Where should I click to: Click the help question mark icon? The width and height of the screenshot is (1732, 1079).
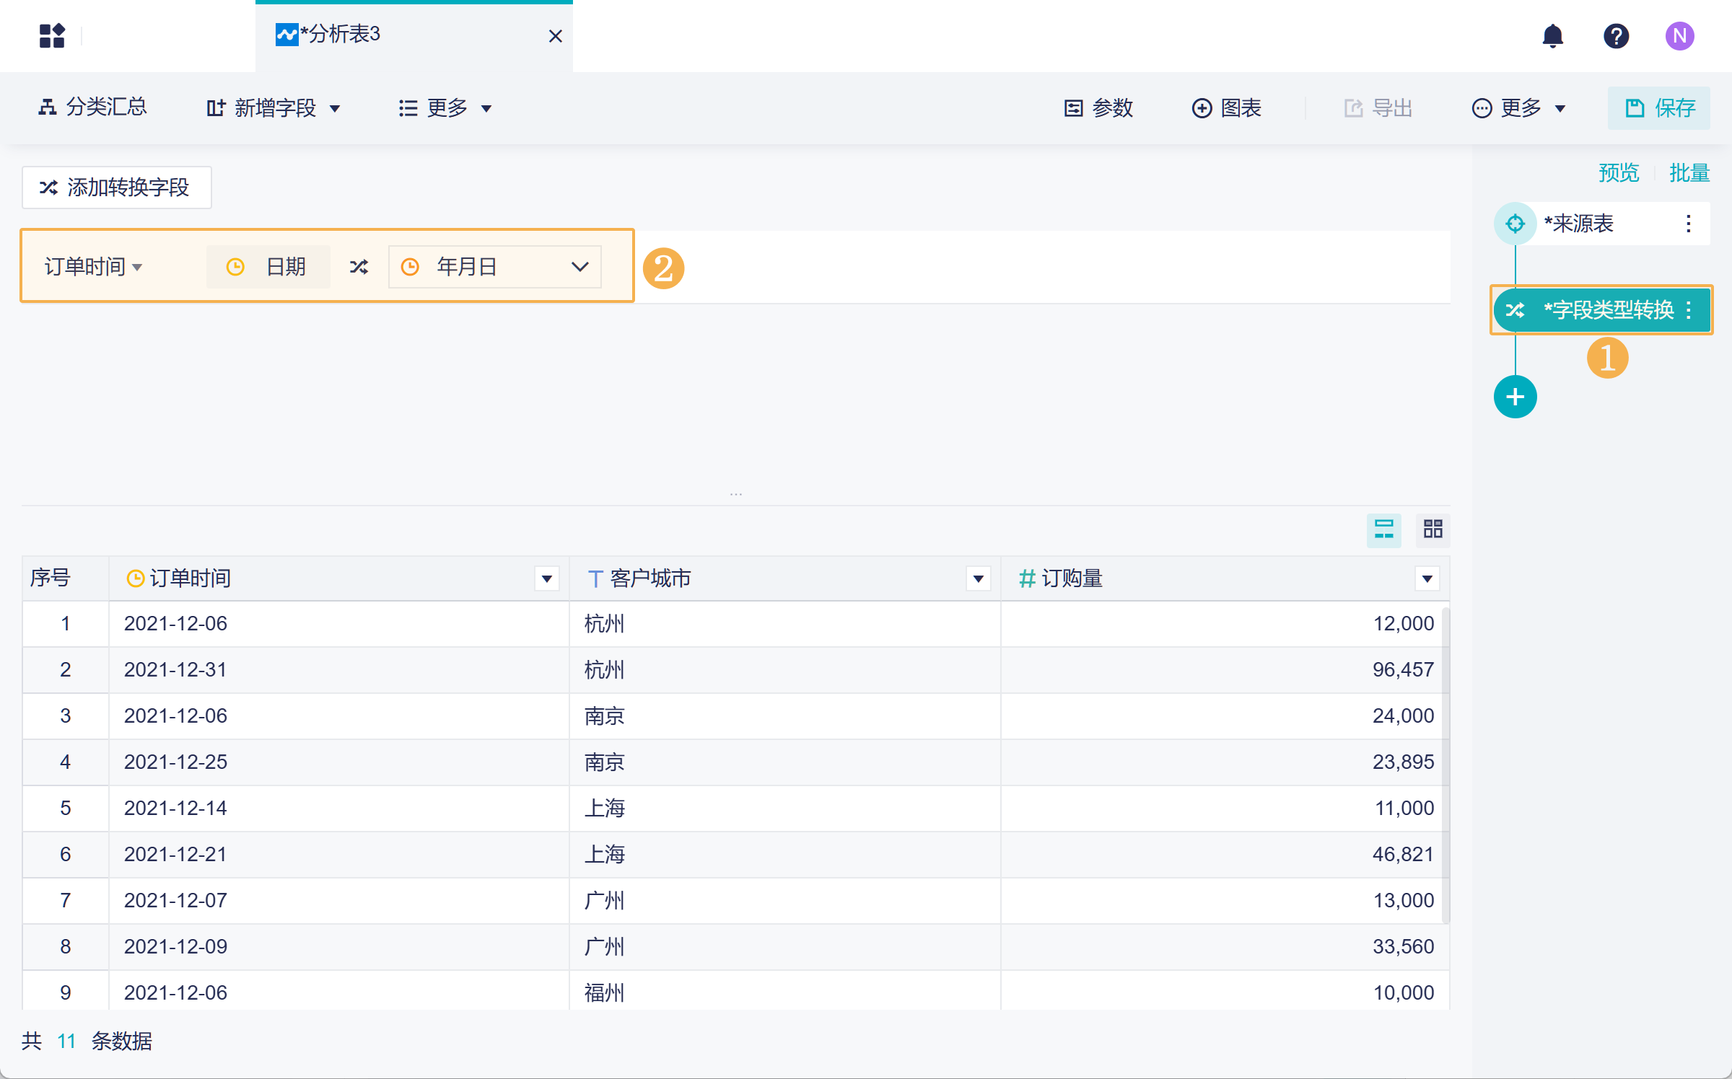pos(1616,35)
